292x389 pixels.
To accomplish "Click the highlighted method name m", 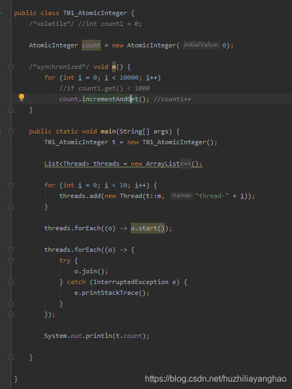I will (114, 67).
